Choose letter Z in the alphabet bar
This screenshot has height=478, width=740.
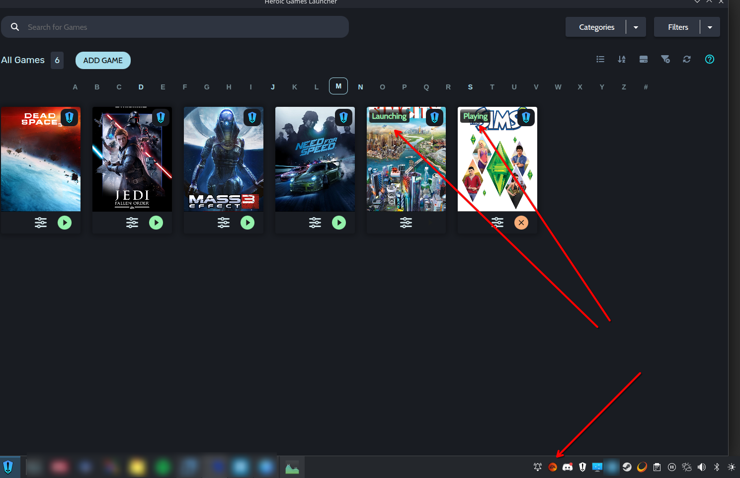tap(624, 87)
